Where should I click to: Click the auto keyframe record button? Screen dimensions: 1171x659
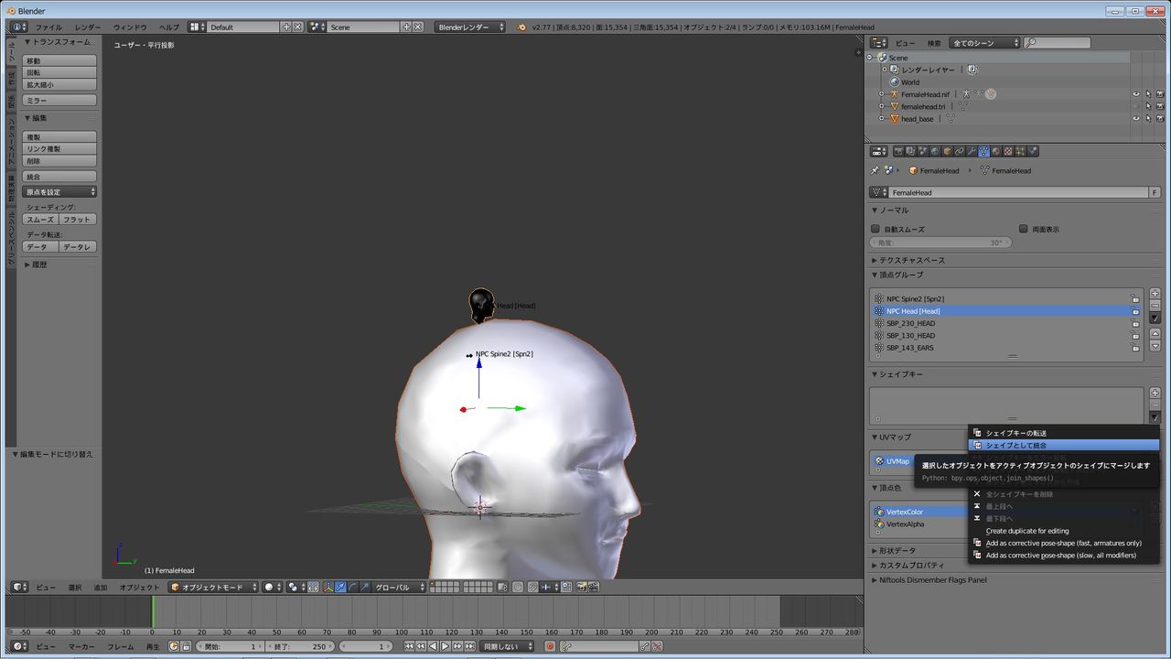550,646
